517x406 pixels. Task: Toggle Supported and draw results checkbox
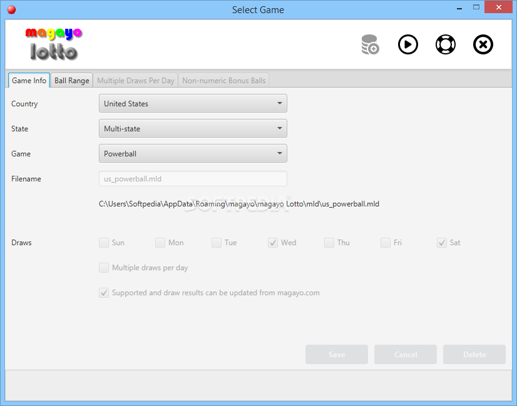(104, 293)
